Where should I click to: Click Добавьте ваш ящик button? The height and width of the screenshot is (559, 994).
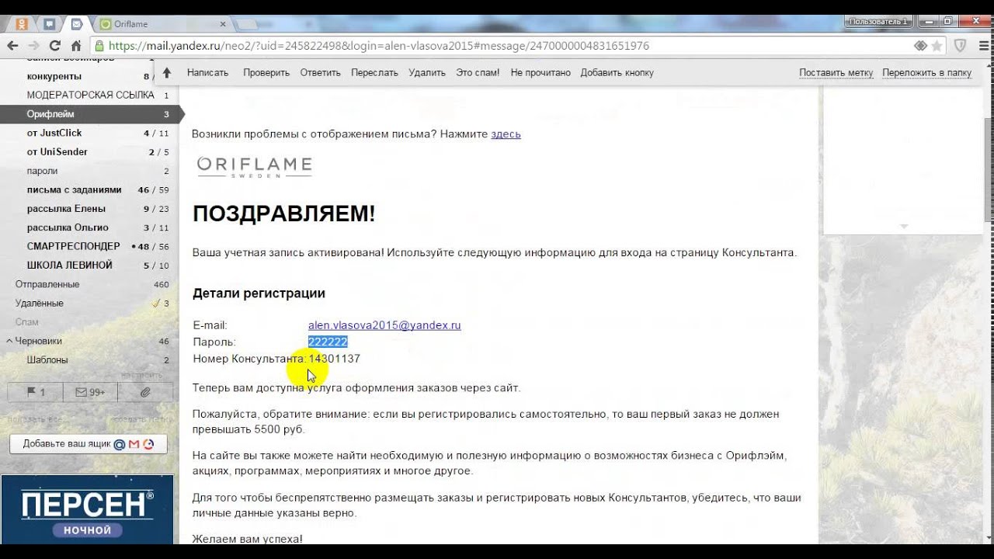point(88,444)
